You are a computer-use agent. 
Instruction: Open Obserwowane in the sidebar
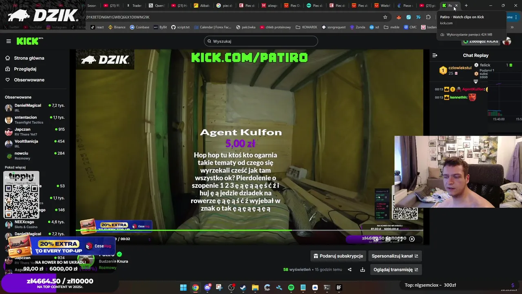pos(24,80)
